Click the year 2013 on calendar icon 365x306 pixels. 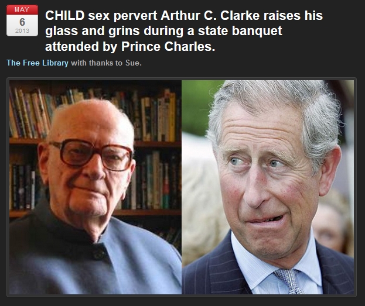pyautogui.click(x=22, y=30)
